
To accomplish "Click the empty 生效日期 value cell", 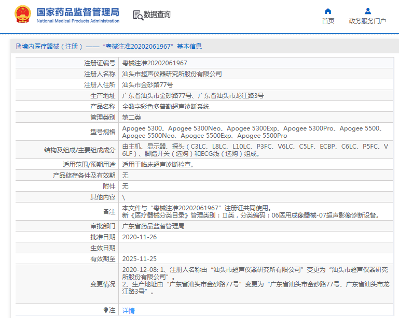I will [256, 248].
